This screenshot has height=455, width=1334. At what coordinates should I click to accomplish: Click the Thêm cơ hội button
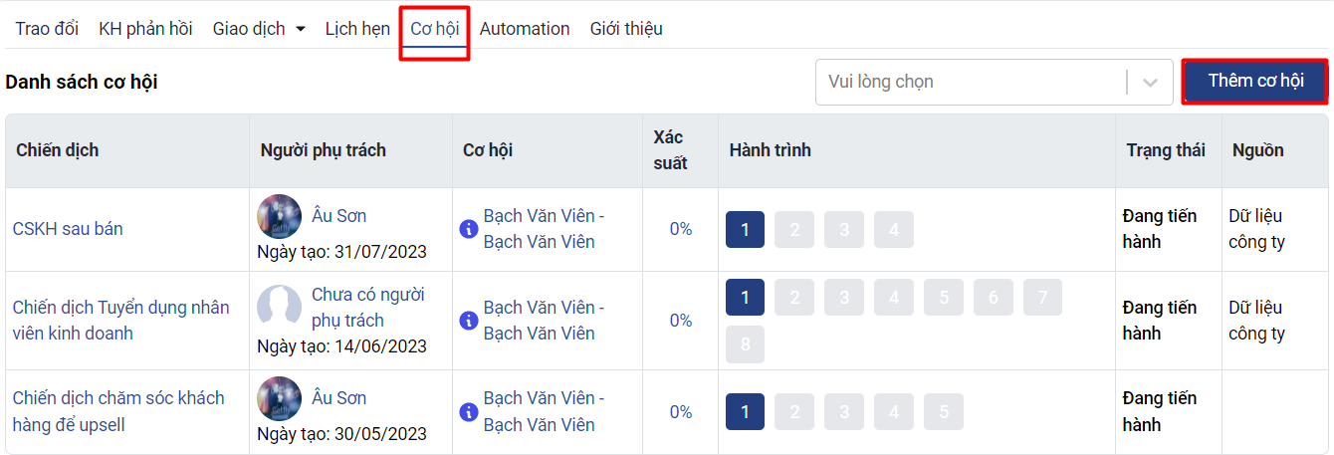tap(1255, 82)
